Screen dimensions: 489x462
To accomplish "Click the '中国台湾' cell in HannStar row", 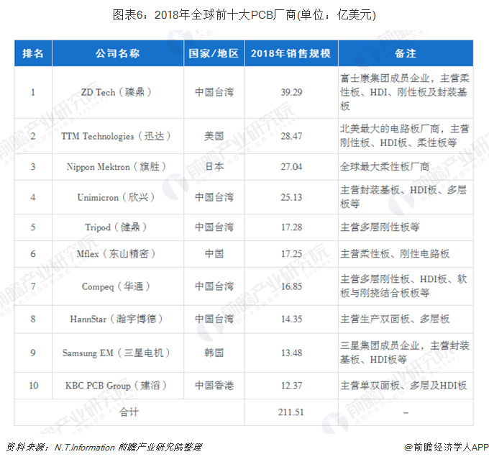I will [x=214, y=319].
